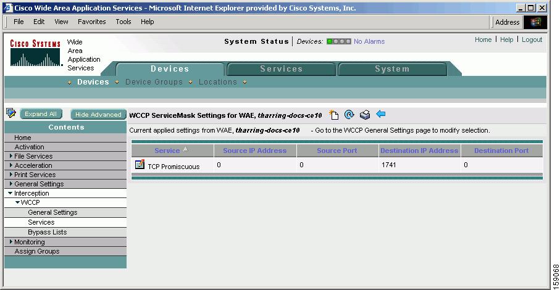Click the contents pane icon left of Expand All
Screen dimensions: 560x290
(x=11, y=114)
